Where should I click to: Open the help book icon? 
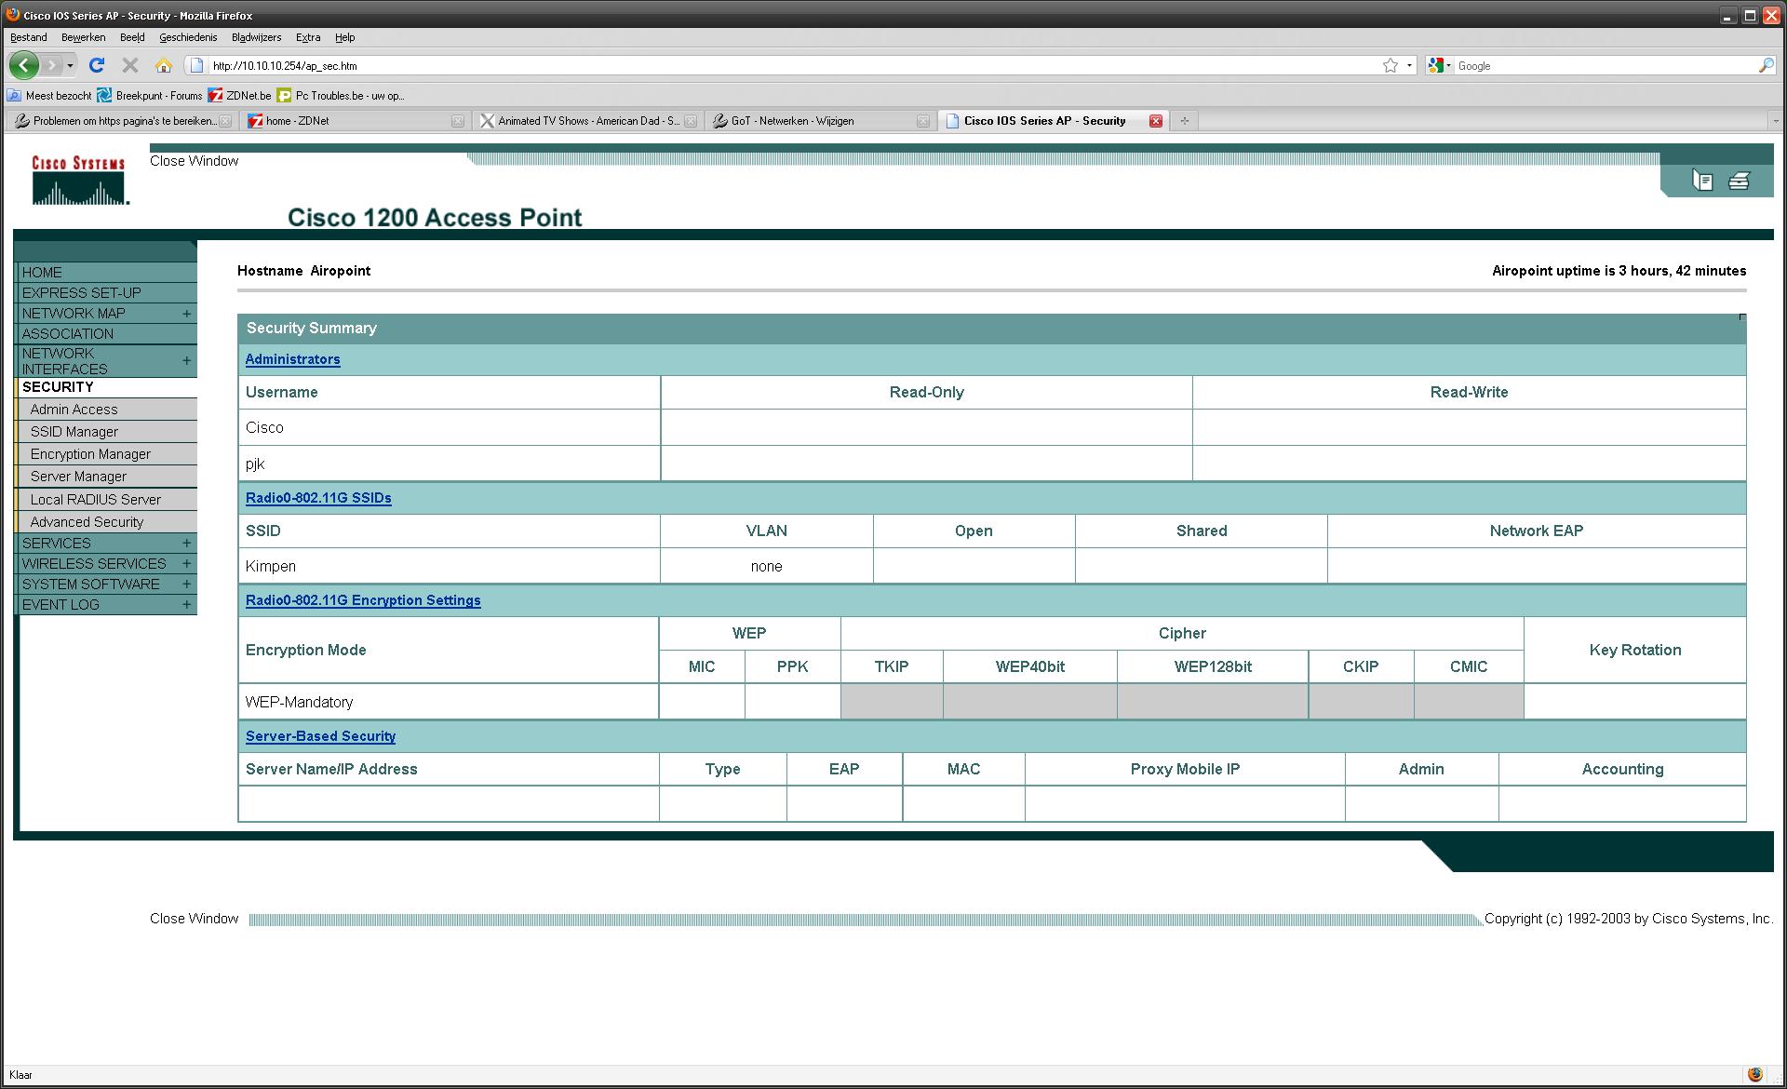pyautogui.click(x=1702, y=181)
